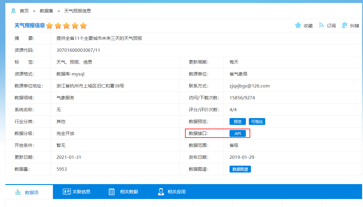Open the 首页 breadcrumb link
This screenshot has height=207, width=363.
click(24, 11)
